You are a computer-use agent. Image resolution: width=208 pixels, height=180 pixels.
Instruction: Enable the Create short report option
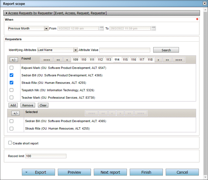(x=10, y=143)
